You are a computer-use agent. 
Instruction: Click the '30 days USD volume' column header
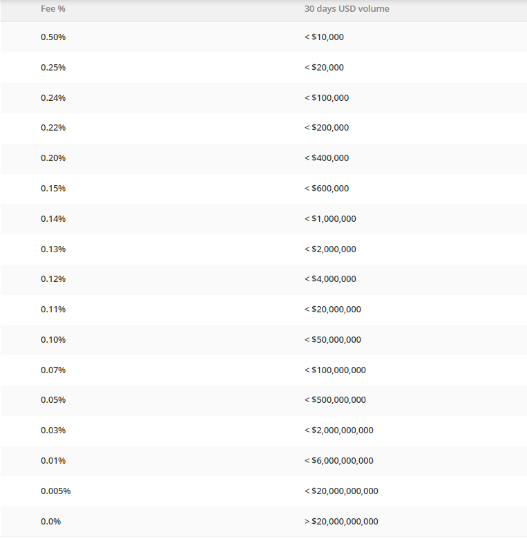coord(347,9)
